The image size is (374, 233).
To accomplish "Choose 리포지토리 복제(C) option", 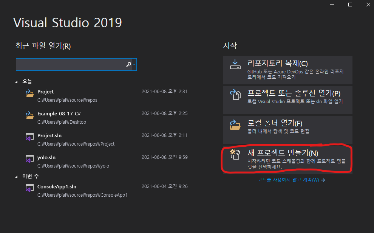I will pos(287,70).
